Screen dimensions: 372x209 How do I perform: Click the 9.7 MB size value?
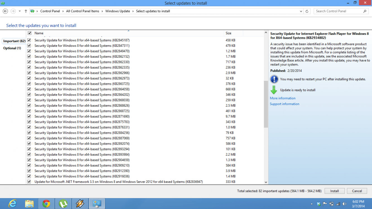click(x=231, y=116)
